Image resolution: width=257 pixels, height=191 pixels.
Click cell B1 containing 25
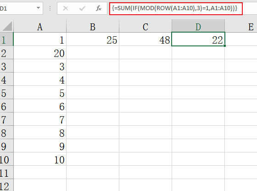(x=93, y=39)
